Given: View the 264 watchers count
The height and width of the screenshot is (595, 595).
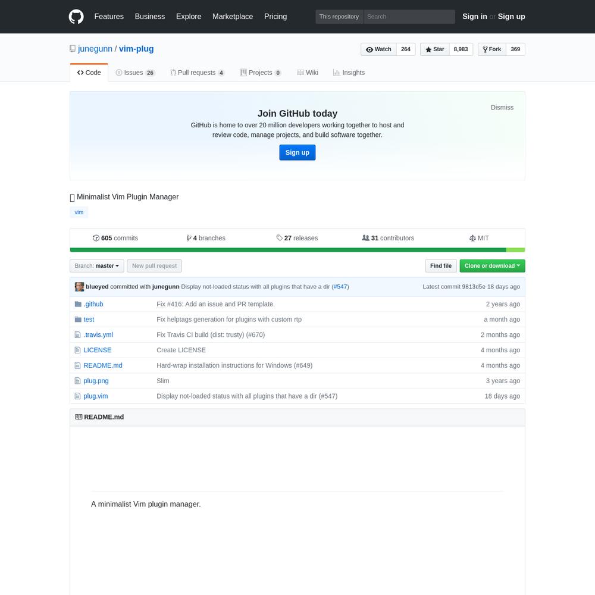Looking at the screenshot, I should (x=406, y=49).
